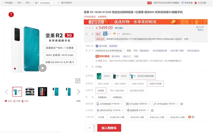Click the magnifier zoom icon on product image

(78, 81)
